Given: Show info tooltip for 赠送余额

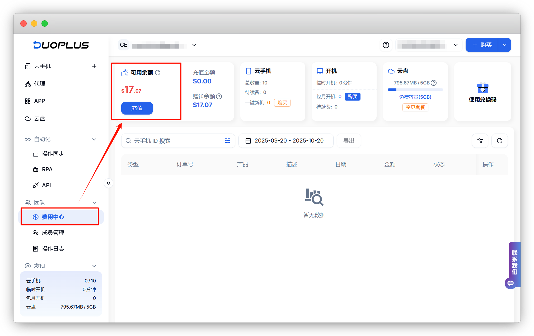Looking at the screenshot, I should [219, 96].
